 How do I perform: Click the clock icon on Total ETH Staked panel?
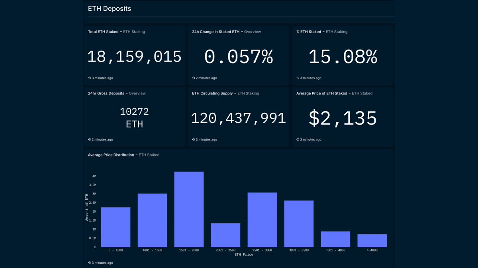click(90, 78)
